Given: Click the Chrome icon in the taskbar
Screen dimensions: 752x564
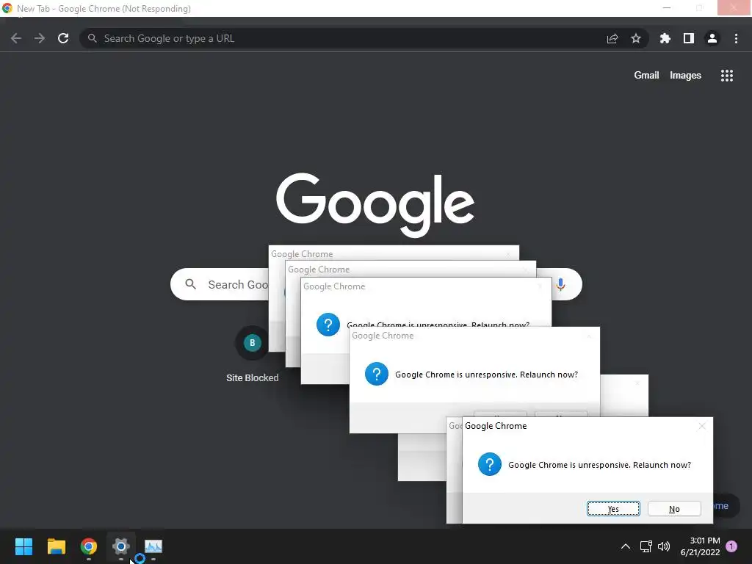Looking at the screenshot, I should click(89, 546).
